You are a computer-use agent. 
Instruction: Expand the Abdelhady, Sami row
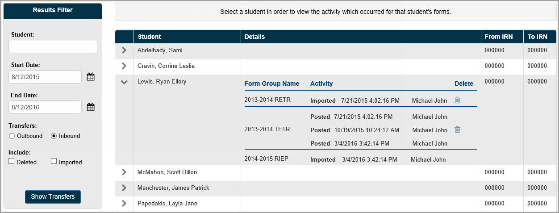point(124,50)
